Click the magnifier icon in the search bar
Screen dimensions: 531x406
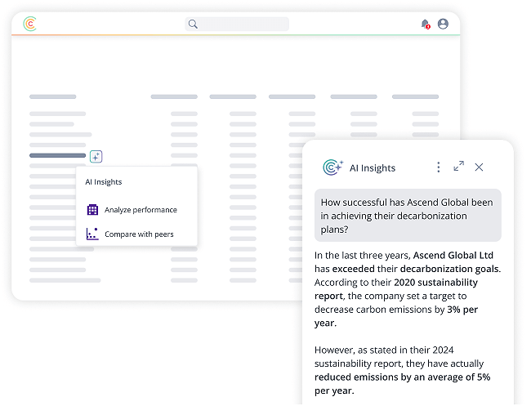[193, 24]
